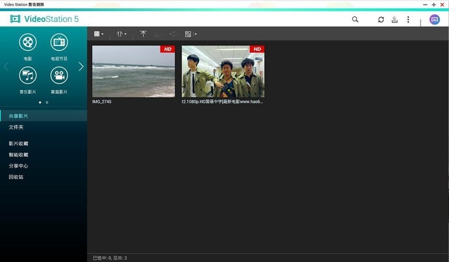Open the sort order dropdown
The image size is (449, 262).
click(121, 34)
